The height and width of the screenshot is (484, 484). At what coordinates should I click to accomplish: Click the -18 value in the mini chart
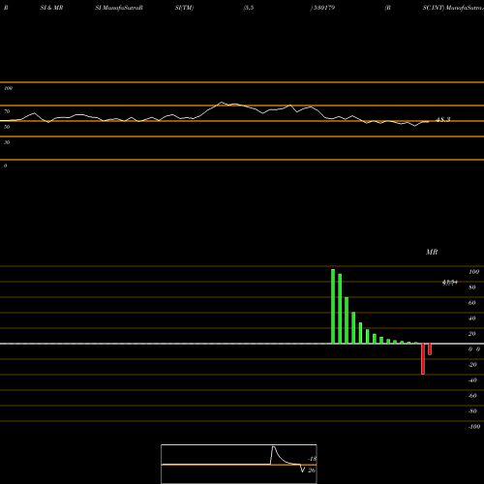313,459
